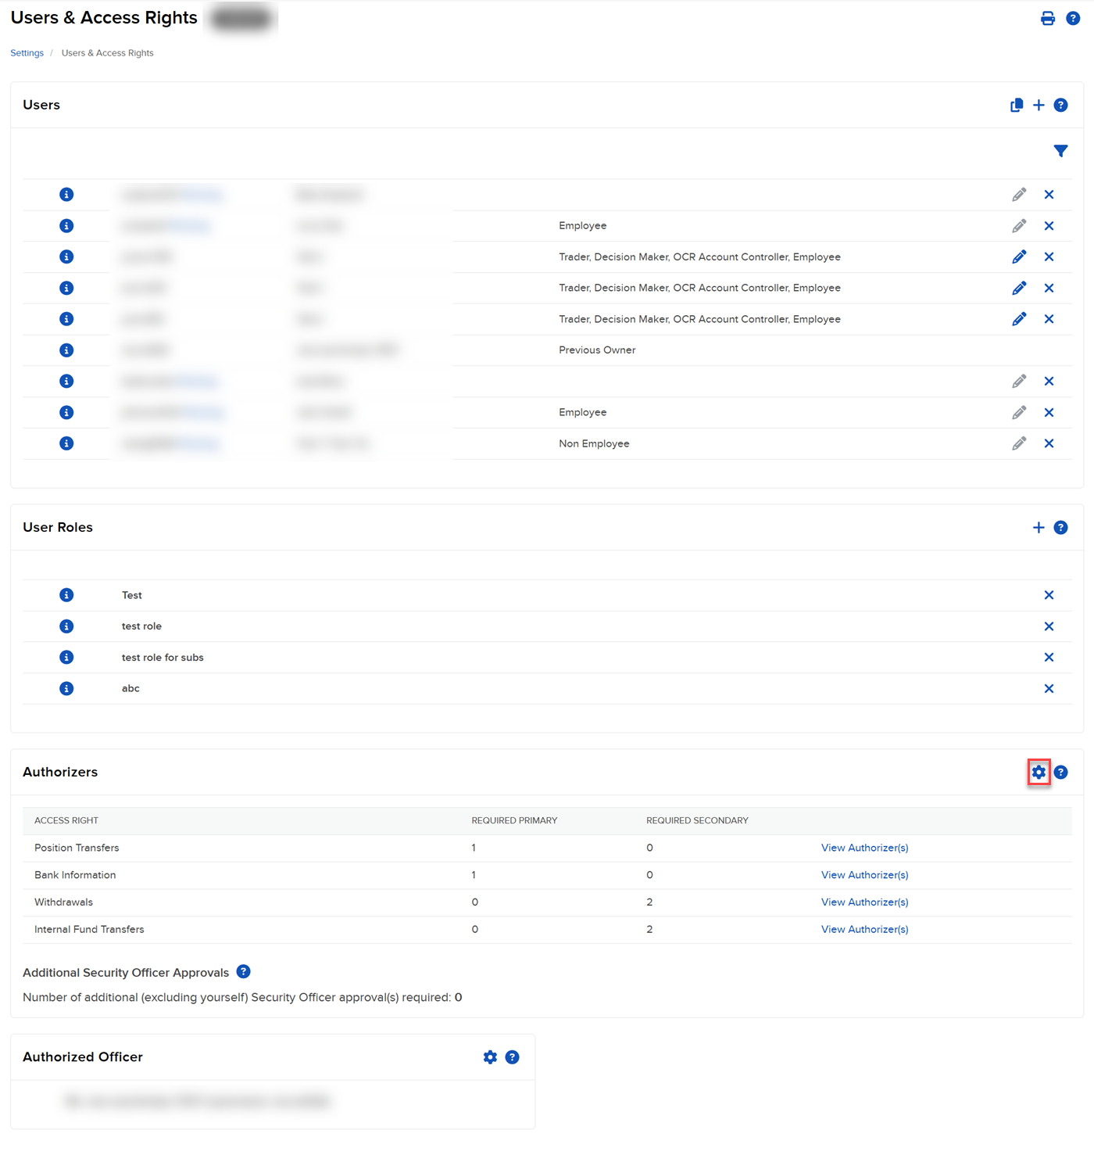Delete the 'test role for subs' role
The height and width of the screenshot is (1155, 1094).
pos(1049,658)
